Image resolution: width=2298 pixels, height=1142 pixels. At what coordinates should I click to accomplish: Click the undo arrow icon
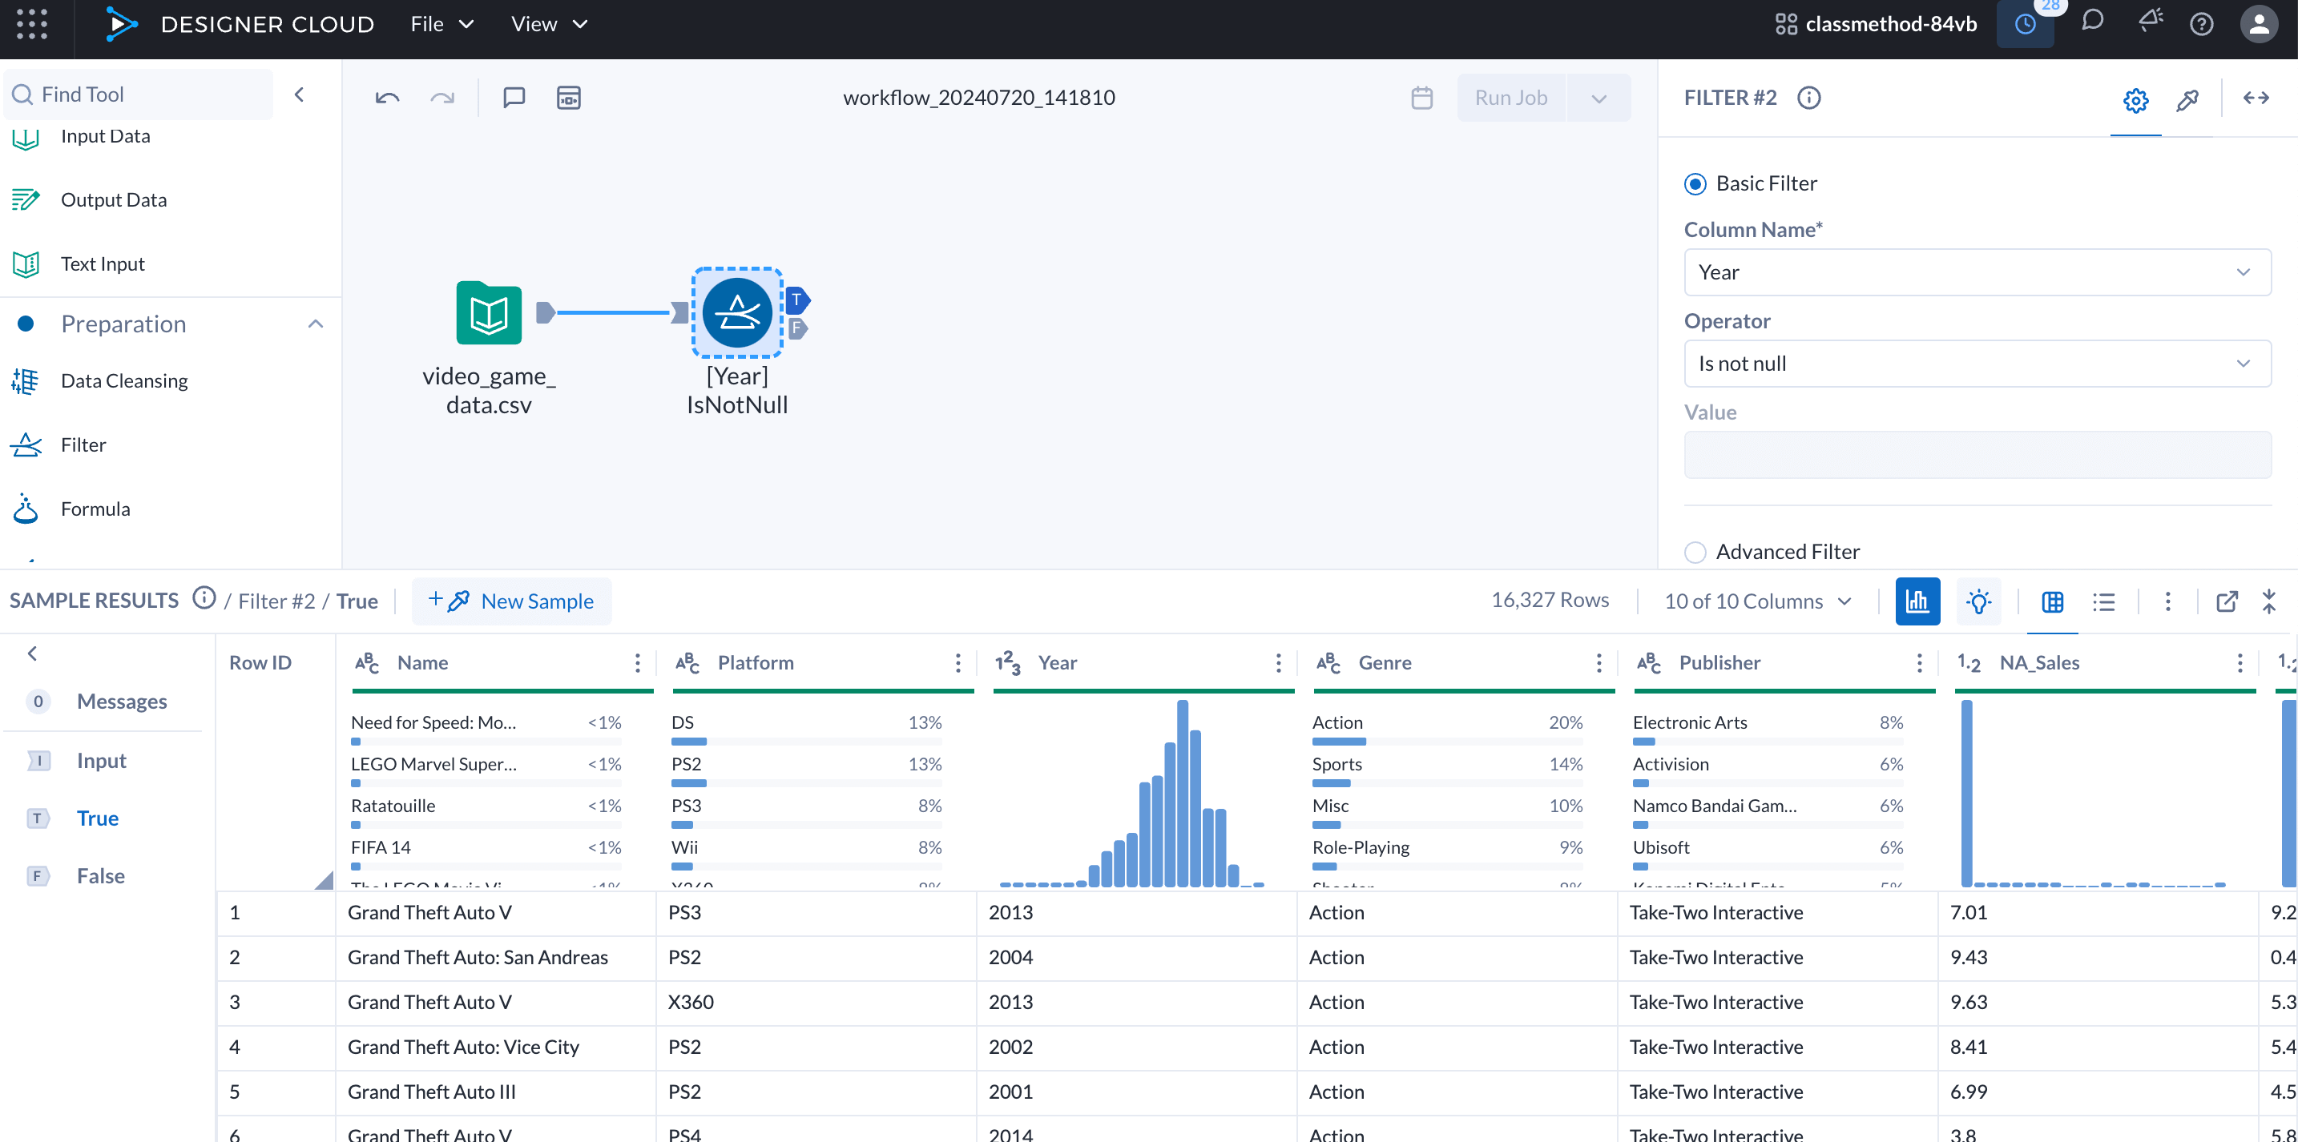386,97
